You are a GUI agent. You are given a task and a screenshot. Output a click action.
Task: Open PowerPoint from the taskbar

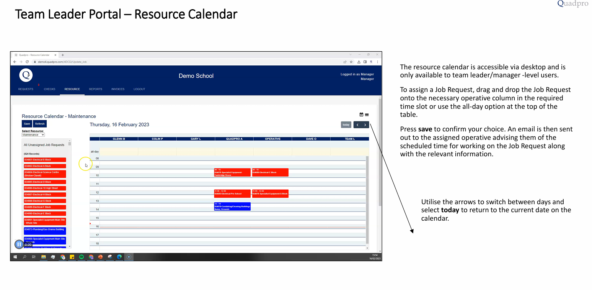[x=100, y=257]
